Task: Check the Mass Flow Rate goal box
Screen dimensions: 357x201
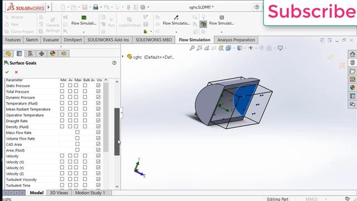Action: [x=78, y=132]
